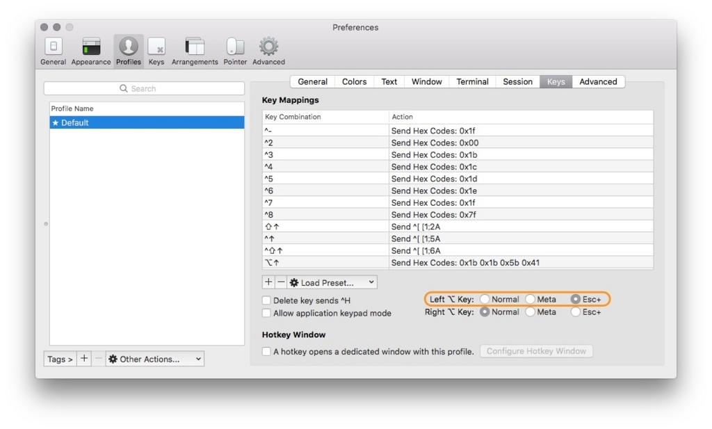The width and height of the screenshot is (712, 429).
Task: Select the ^4 mapping sending 0x1c
Action: [458, 167]
